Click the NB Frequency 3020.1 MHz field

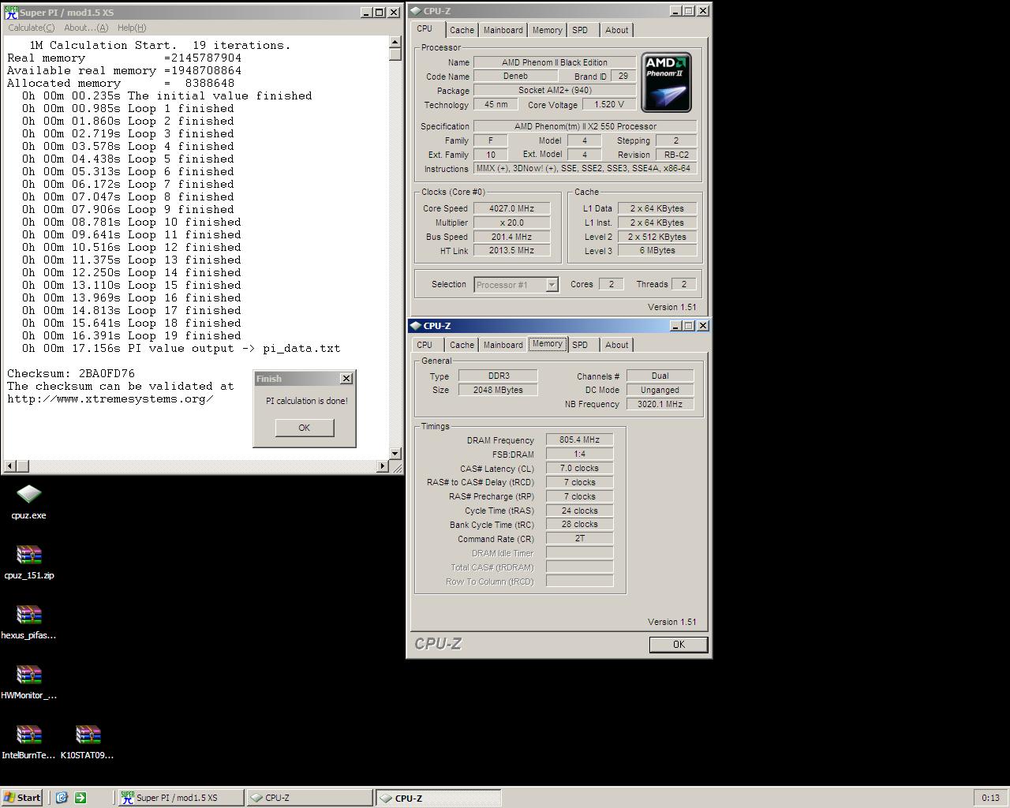click(660, 404)
